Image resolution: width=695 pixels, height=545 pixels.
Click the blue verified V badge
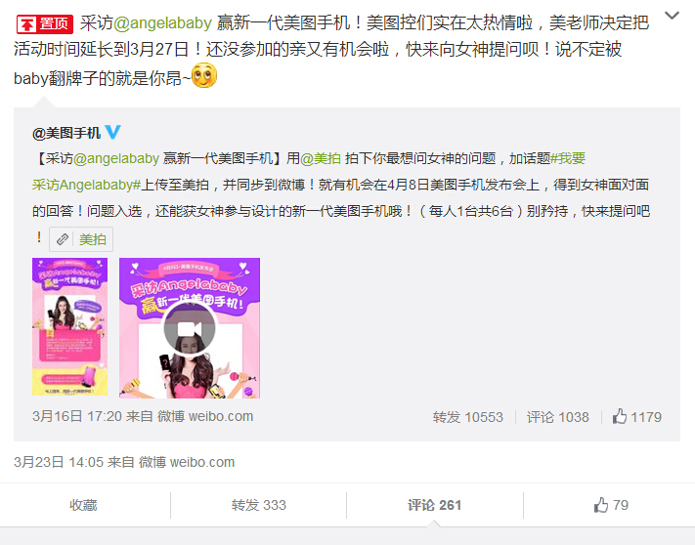pos(112,132)
